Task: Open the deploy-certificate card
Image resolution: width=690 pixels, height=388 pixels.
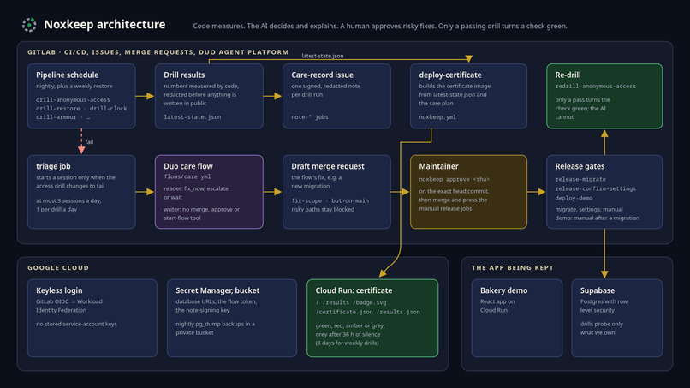Action: point(468,96)
